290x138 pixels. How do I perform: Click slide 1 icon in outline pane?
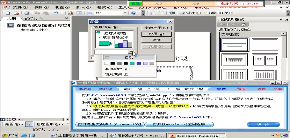click(11, 25)
